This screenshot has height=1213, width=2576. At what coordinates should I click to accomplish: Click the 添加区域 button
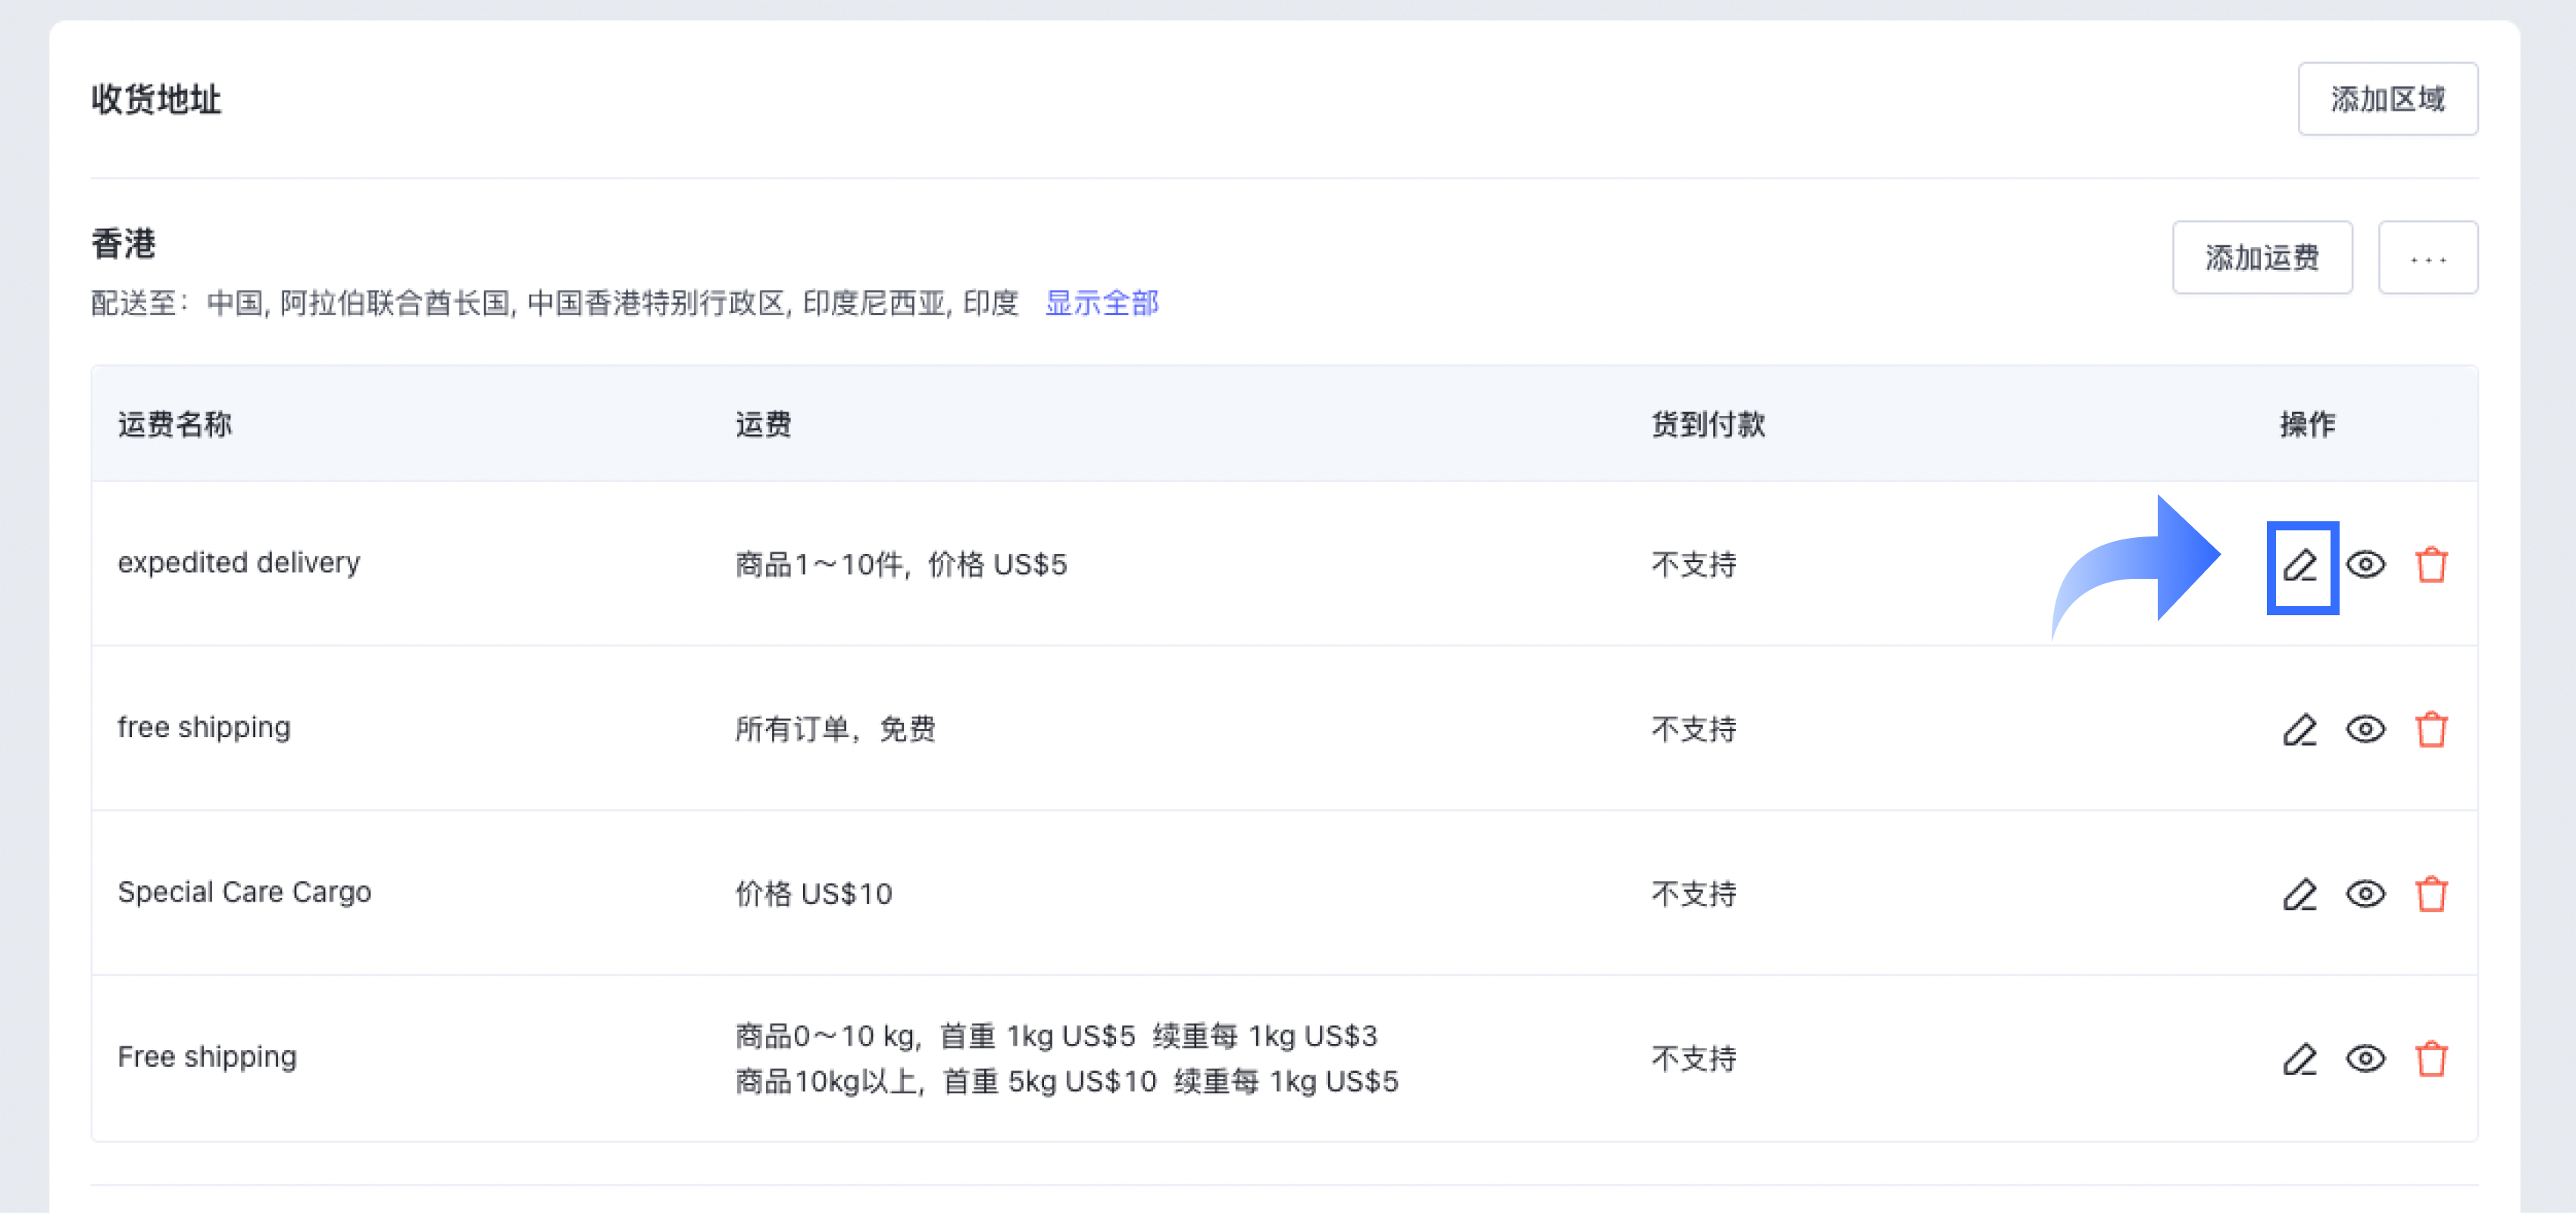click(x=2387, y=99)
